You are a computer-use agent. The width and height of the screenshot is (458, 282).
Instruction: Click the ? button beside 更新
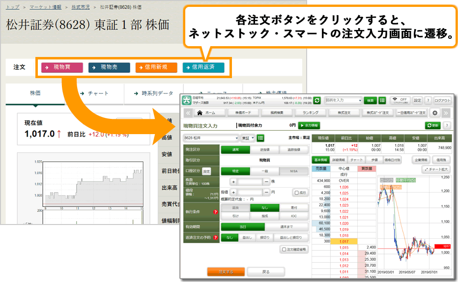[x=447, y=125]
